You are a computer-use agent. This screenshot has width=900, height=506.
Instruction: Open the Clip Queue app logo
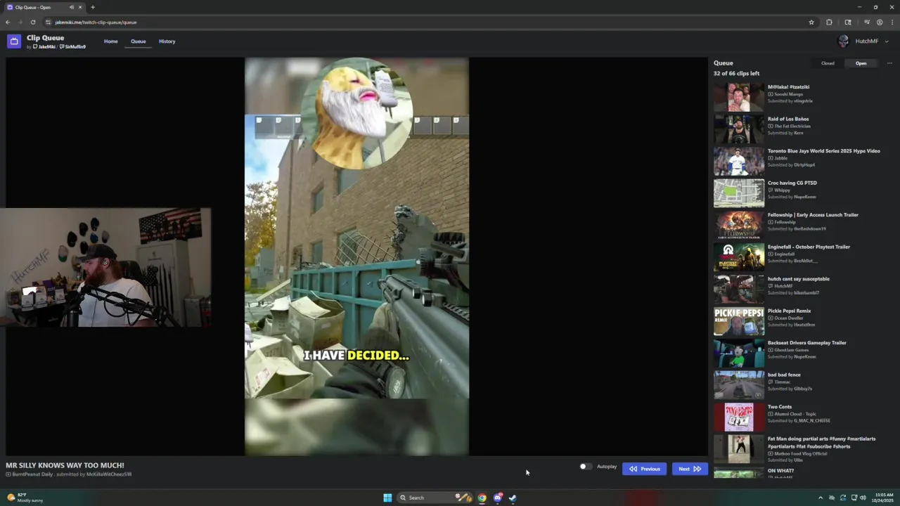tap(14, 41)
